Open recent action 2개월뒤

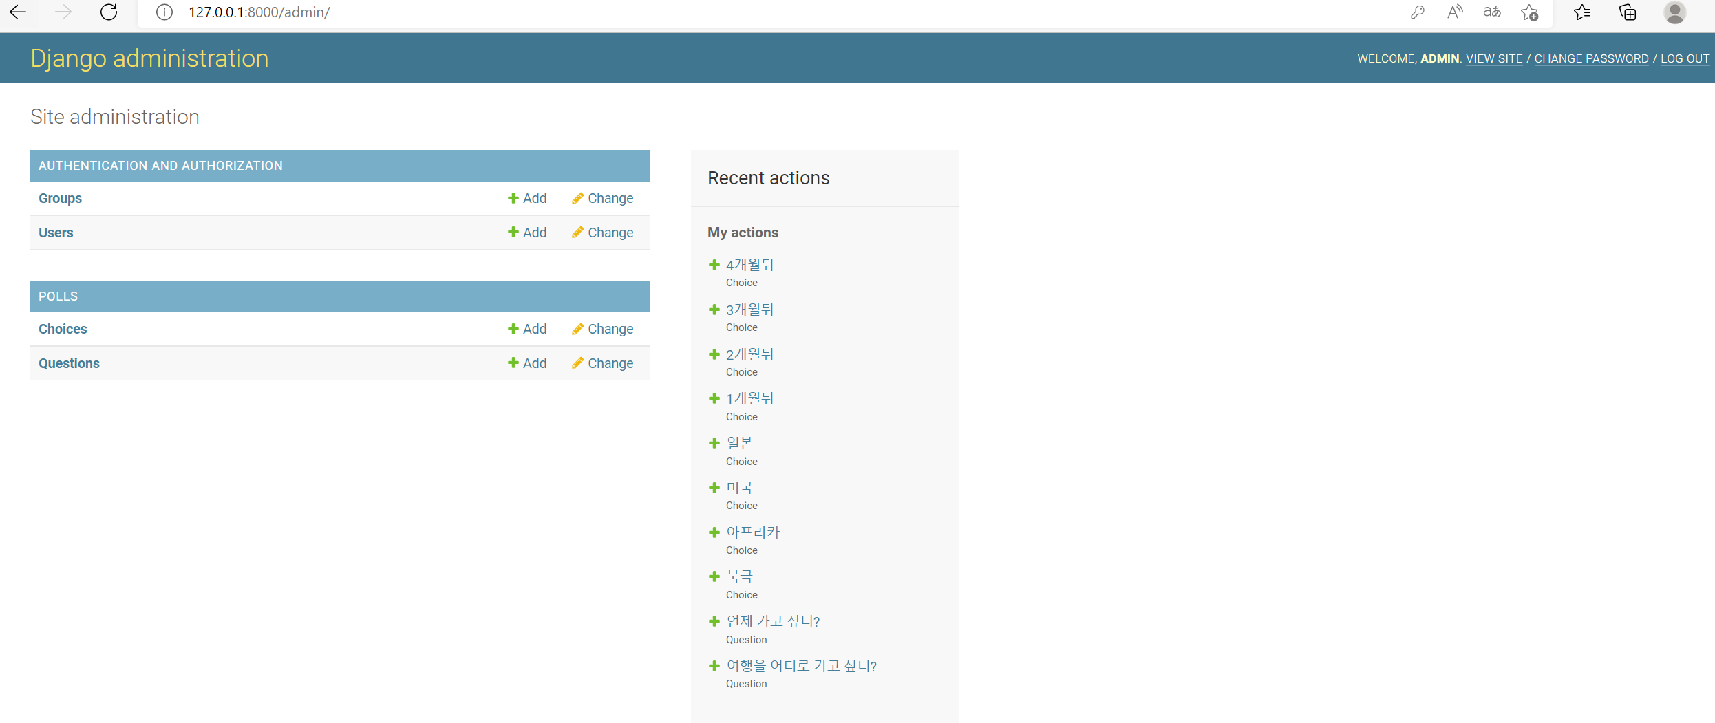(750, 354)
